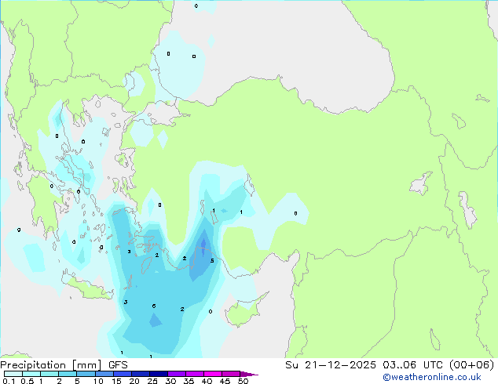
Task: Select the 'GFS' model label
Action: point(118,365)
